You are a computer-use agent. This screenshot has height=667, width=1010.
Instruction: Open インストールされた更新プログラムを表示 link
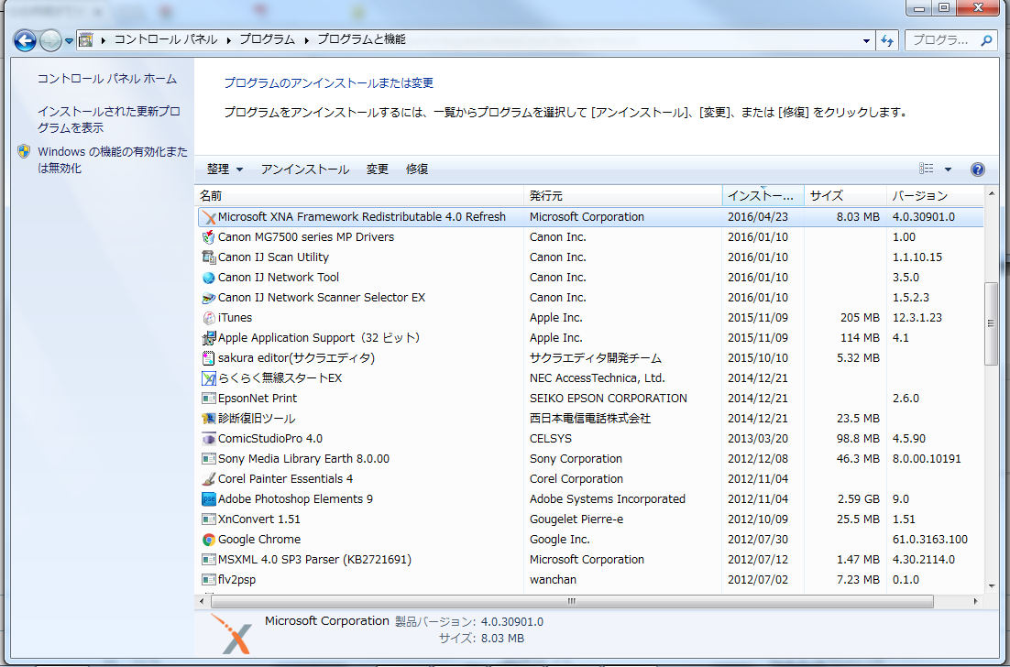[x=109, y=119]
